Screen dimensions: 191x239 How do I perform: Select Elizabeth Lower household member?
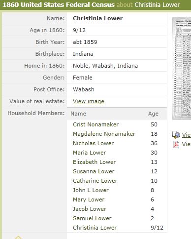(95, 162)
